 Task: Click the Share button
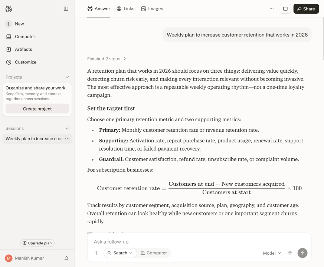(306, 9)
